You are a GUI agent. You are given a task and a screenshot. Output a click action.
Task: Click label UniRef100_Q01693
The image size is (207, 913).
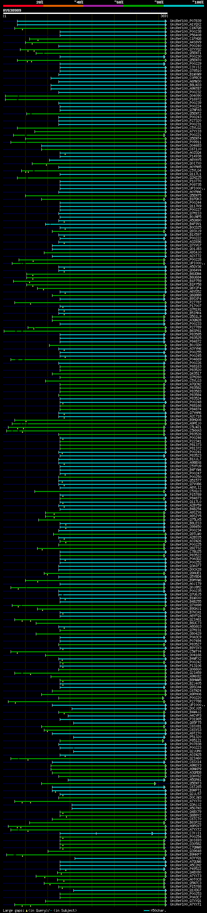click(186, 840)
